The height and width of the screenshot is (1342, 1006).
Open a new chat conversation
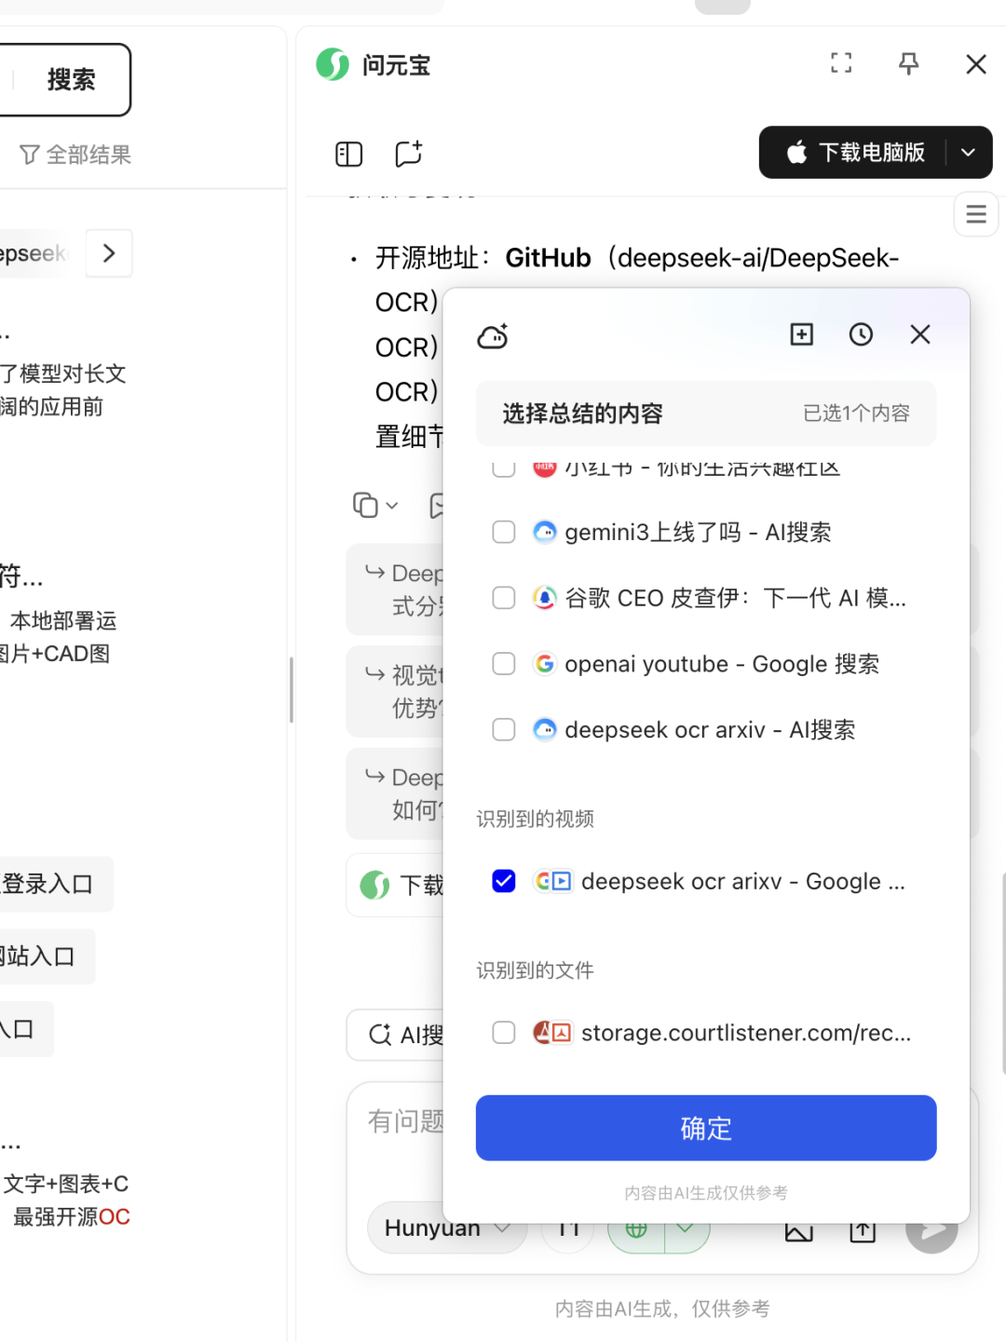(408, 154)
